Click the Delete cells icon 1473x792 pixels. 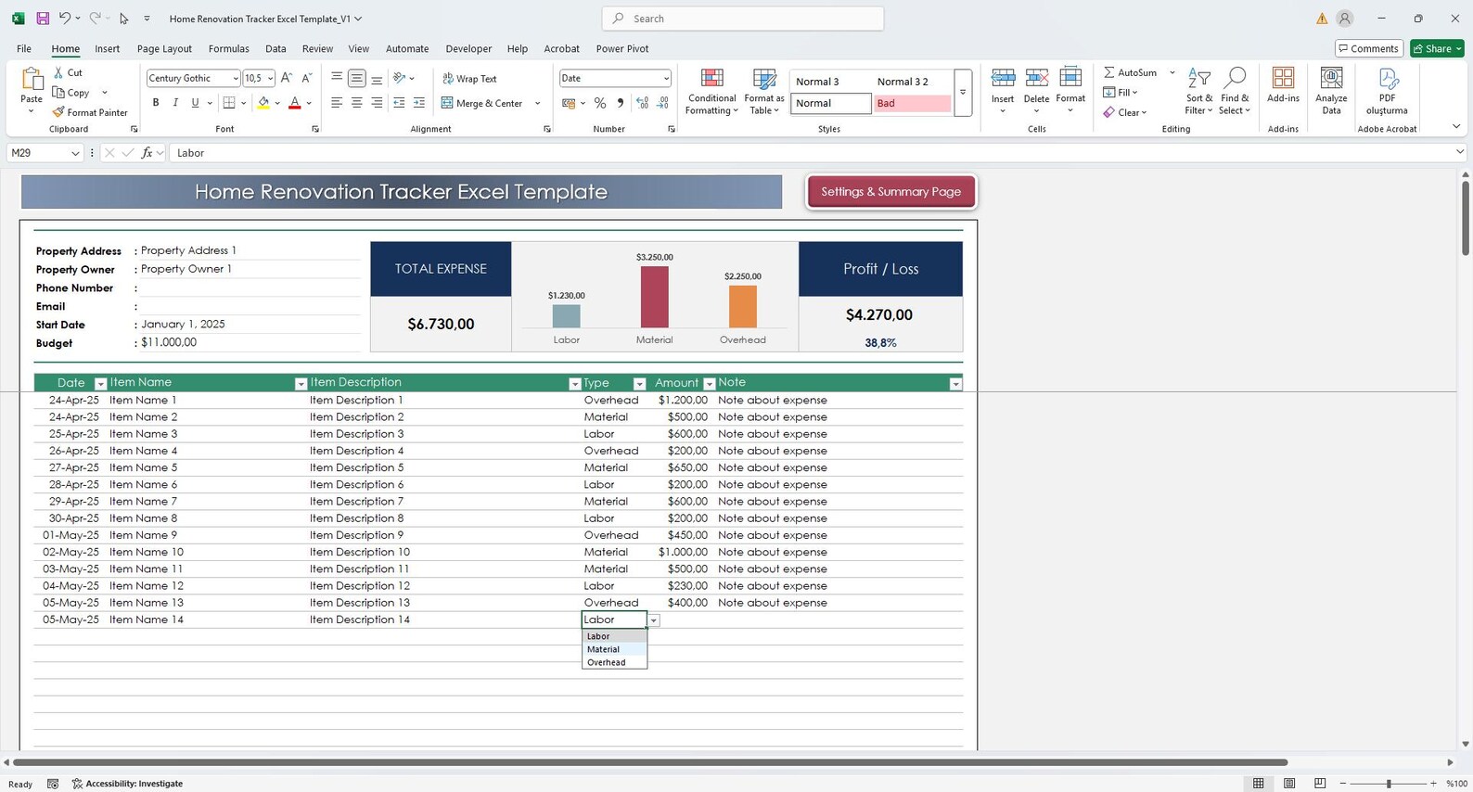pos(1036,80)
